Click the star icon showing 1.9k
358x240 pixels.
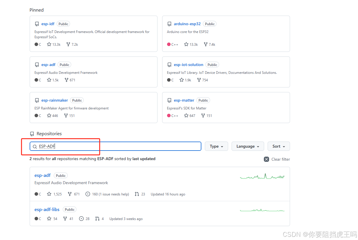182,80
